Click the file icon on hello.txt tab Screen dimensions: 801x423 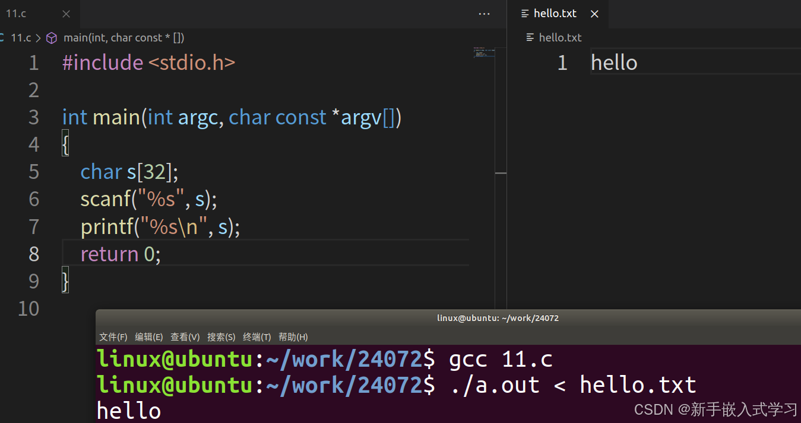click(x=524, y=14)
